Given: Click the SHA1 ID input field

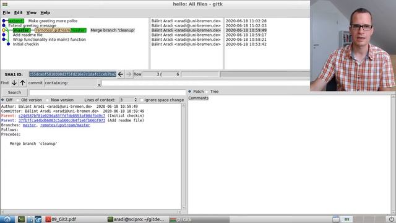Looking at the screenshot, I should [x=72, y=74].
